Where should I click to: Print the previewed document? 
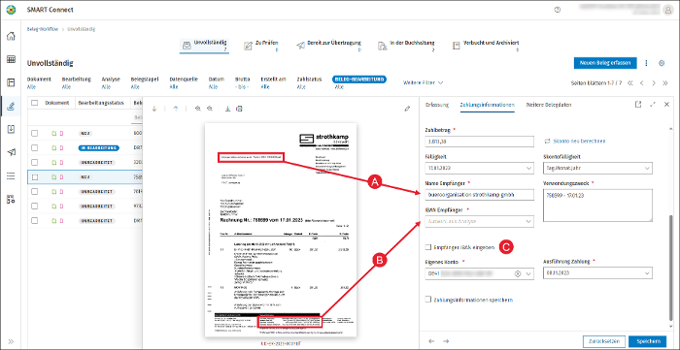point(239,109)
